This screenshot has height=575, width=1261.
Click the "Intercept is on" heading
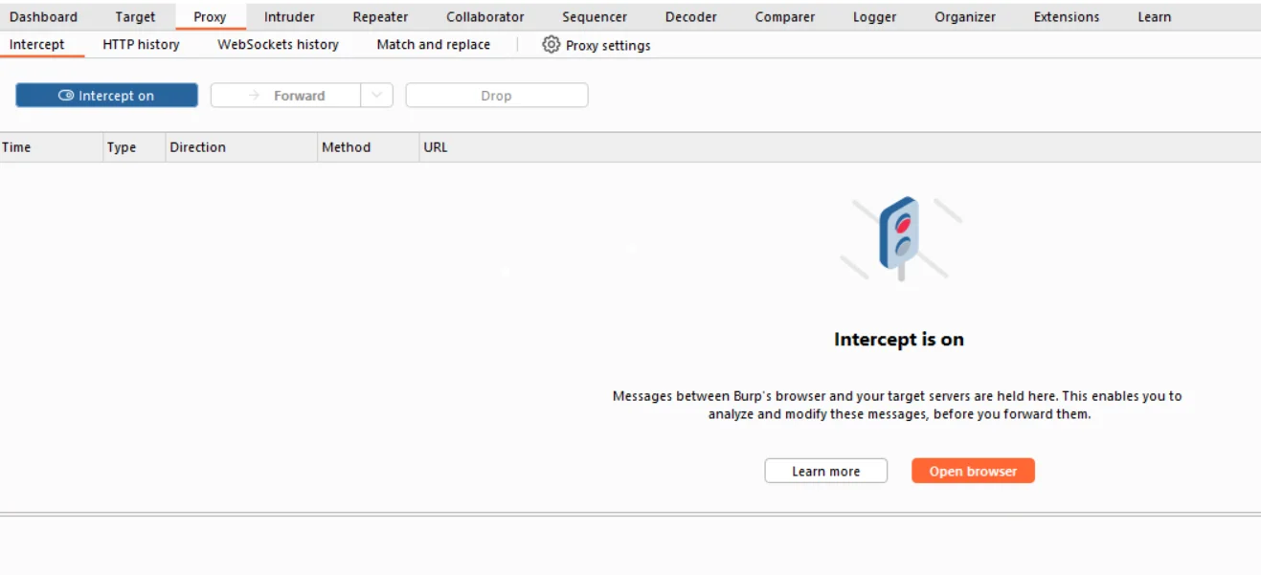(x=898, y=340)
